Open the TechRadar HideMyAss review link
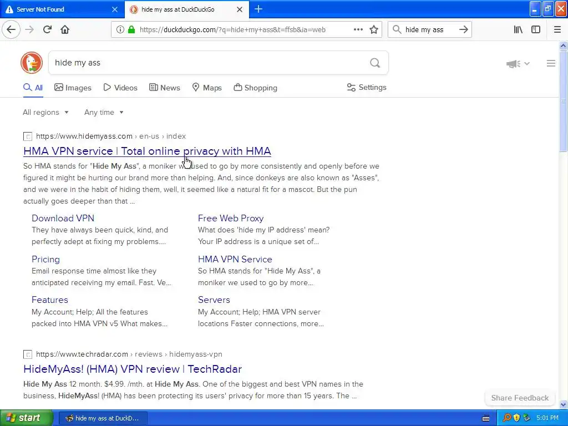Image resolution: width=568 pixels, height=426 pixels. [133, 369]
